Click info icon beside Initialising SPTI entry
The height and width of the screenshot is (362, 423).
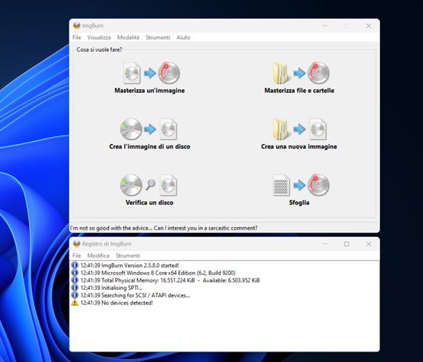[x=75, y=288]
